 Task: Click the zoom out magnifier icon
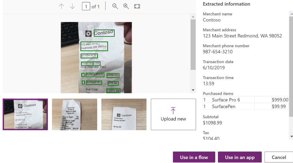[115, 6]
